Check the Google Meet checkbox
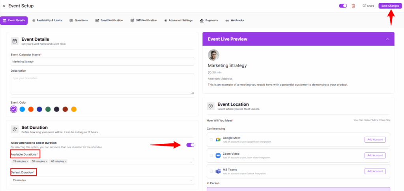The width and height of the screenshot is (404, 191). tap(211, 139)
